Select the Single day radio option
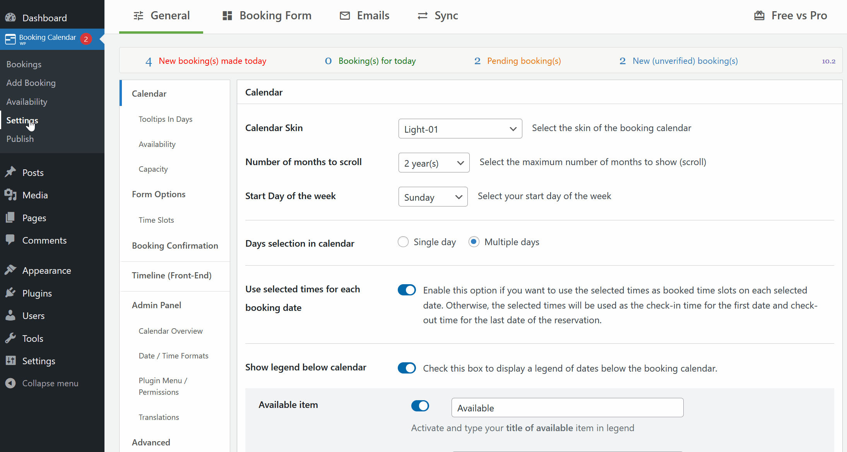The height and width of the screenshot is (452, 847). pyautogui.click(x=403, y=242)
